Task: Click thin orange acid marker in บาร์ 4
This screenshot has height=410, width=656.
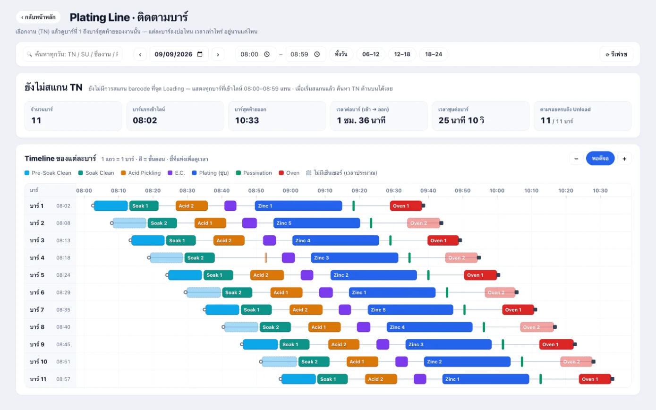Action: tap(266, 258)
